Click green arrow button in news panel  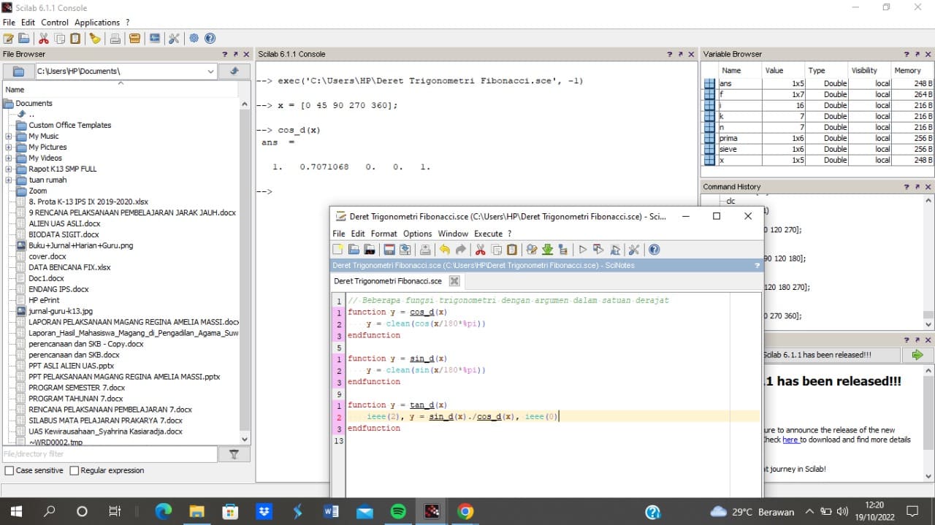click(x=917, y=355)
